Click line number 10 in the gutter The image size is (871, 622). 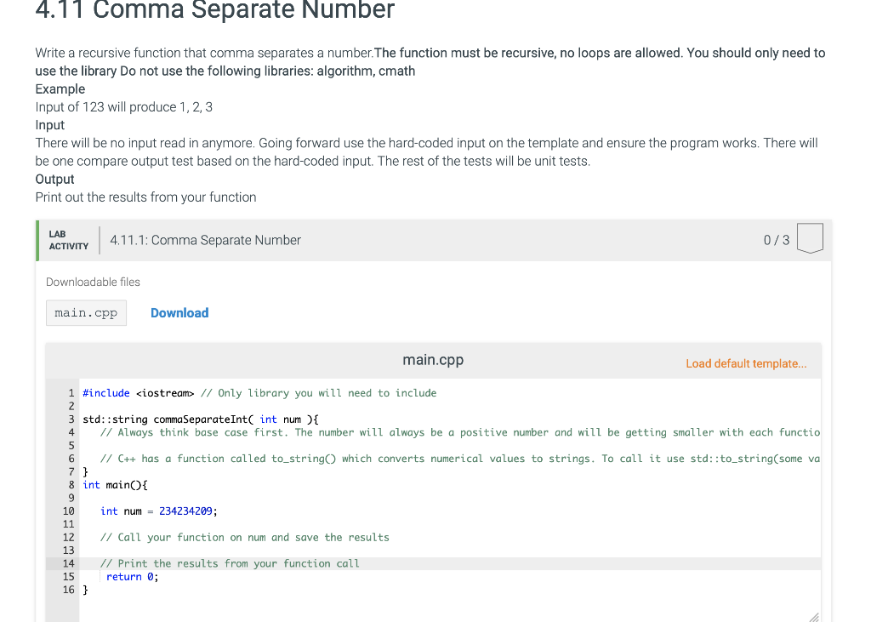(68, 511)
